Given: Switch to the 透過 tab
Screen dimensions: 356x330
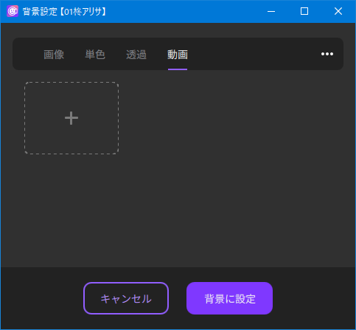Looking at the screenshot, I should click(x=136, y=55).
